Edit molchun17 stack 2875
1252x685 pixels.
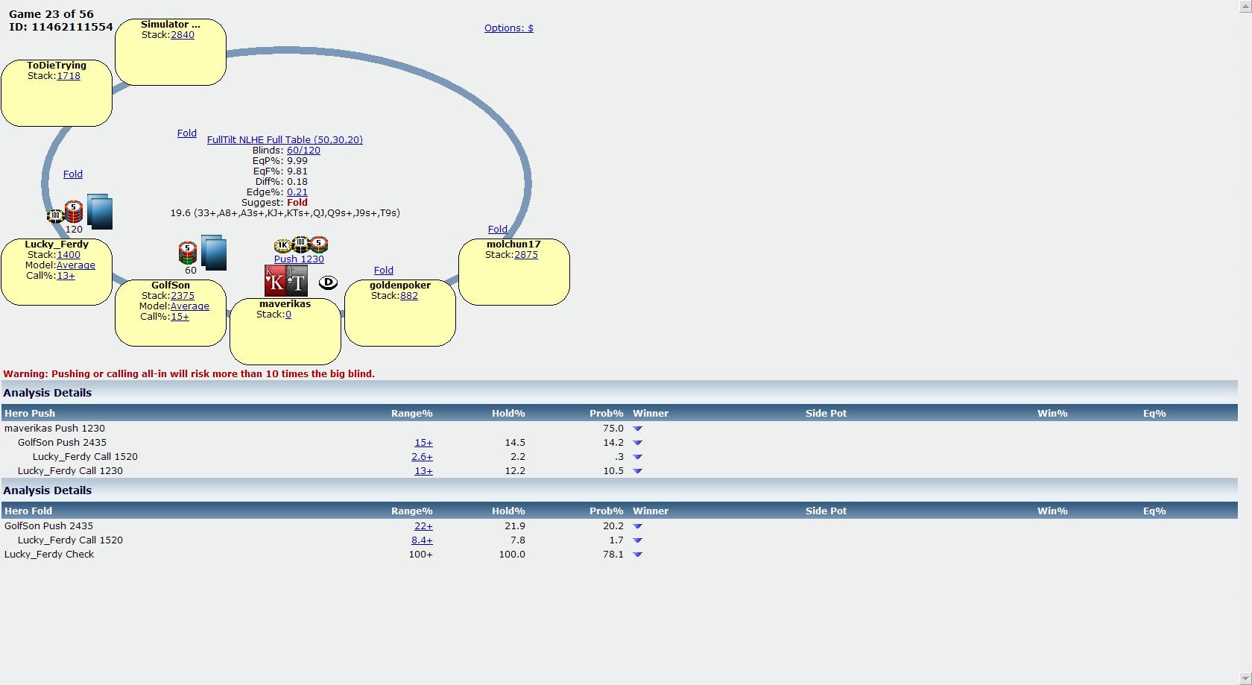pos(526,254)
